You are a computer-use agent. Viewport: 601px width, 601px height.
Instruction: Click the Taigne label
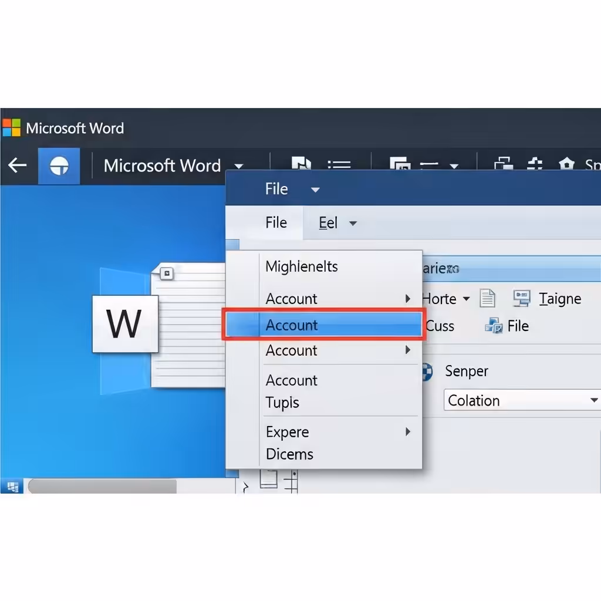click(560, 299)
